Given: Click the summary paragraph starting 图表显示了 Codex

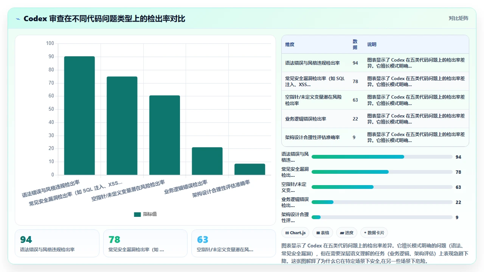Looking at the screenshot, I should point(375,253).
